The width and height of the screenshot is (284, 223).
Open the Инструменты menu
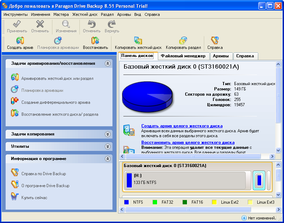tap(15, 14)
